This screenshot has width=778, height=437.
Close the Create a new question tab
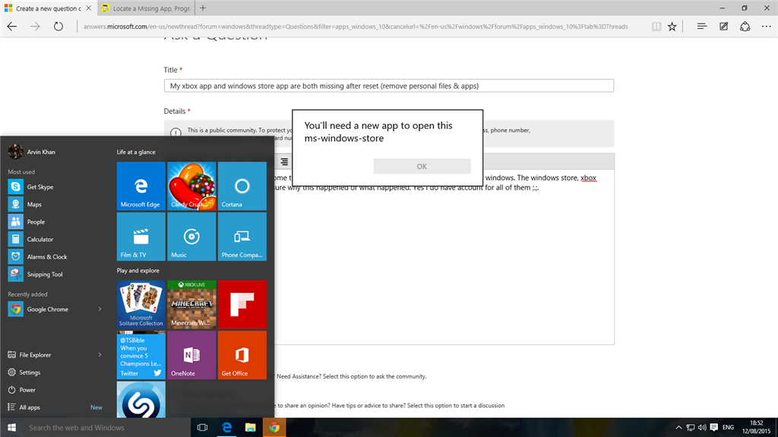click(x=89, y=8)
